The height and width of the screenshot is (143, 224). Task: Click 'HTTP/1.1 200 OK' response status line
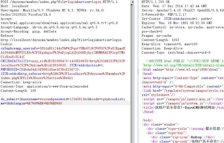pos(156,2)
